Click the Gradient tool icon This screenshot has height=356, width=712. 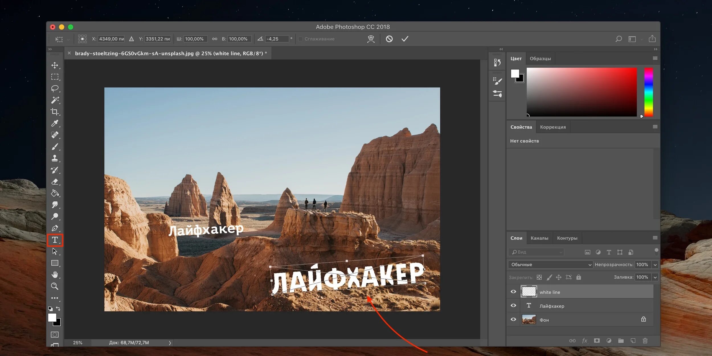pyautogui.click(x=56, y=193)
